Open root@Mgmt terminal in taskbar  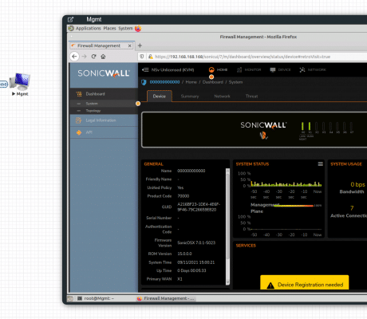pyautogui.click(x=96, y=298)
